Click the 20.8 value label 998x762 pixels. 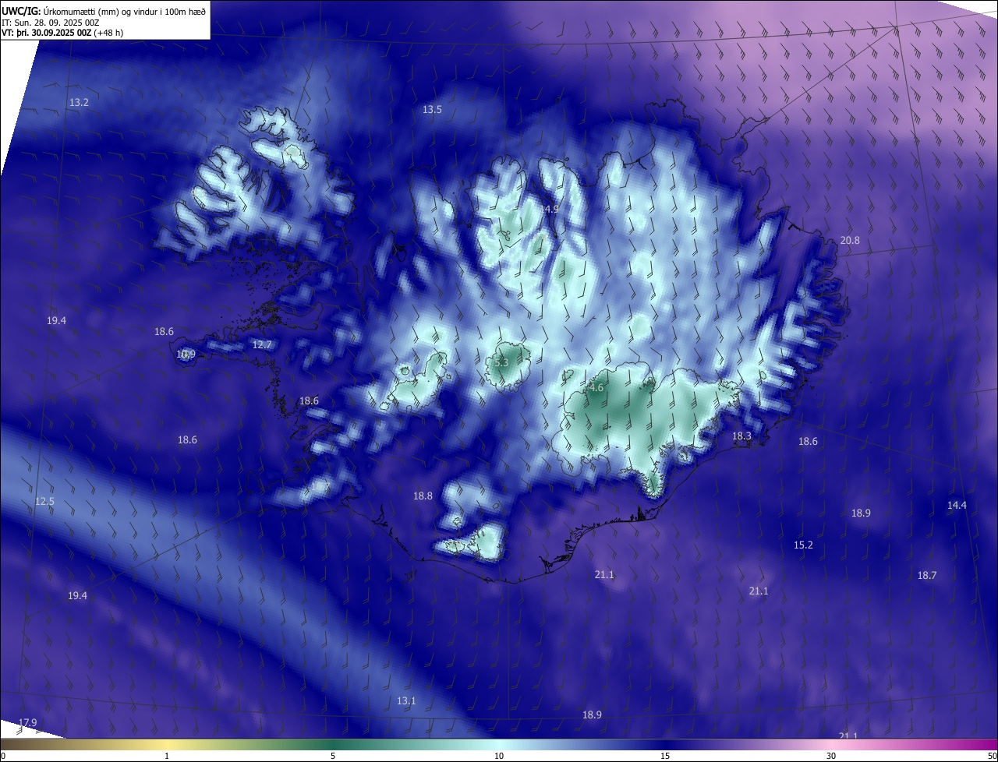tap(850, 241)
